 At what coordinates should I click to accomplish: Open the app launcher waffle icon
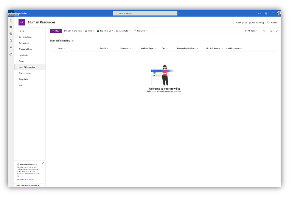(11, 13)
